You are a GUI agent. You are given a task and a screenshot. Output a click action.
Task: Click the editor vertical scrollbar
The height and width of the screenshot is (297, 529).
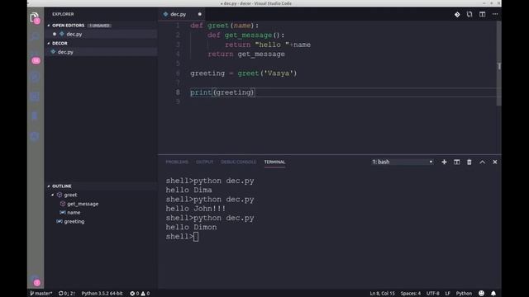coord(498,64)
